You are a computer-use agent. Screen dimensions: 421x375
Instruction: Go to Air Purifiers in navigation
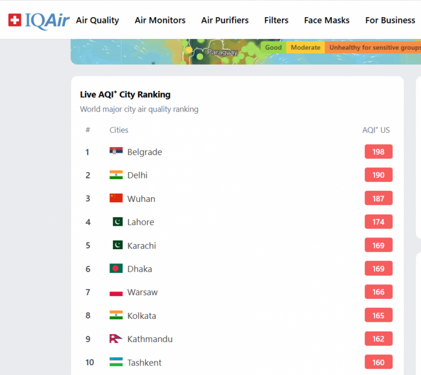tap(225, 20)
